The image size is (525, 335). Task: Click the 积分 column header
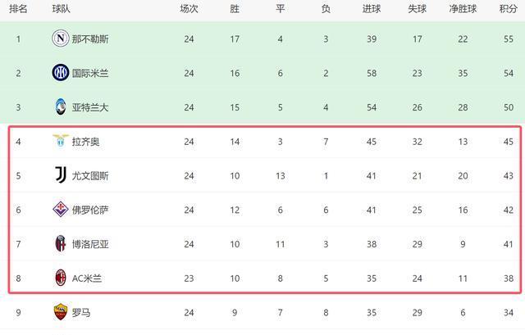point(509,8)
